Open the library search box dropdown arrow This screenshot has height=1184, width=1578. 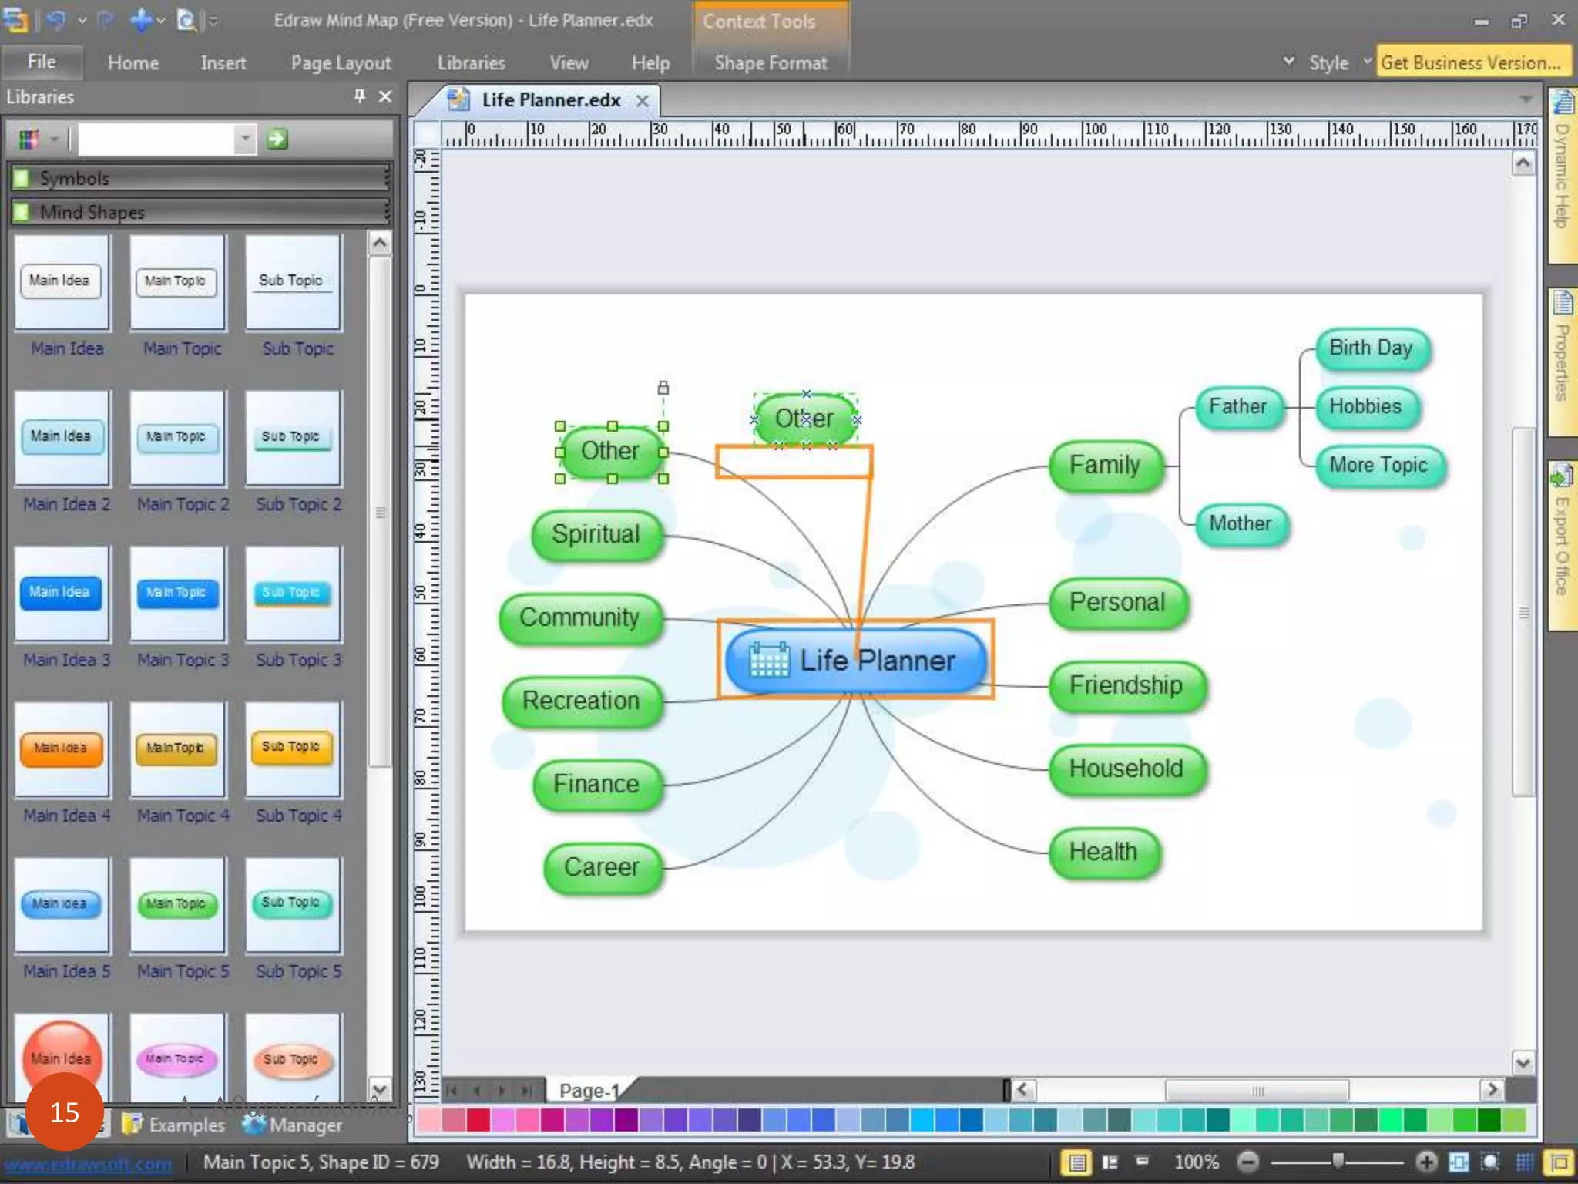click(245, 139)
